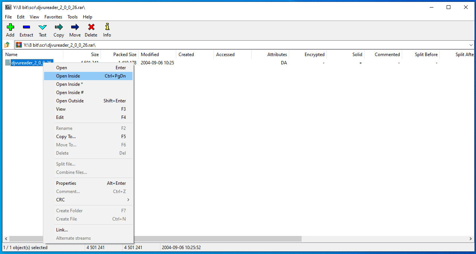Click the red Delete X icon
Image resolution: width=476 pixels, height=254 pixels.
(x=91, y=27)
